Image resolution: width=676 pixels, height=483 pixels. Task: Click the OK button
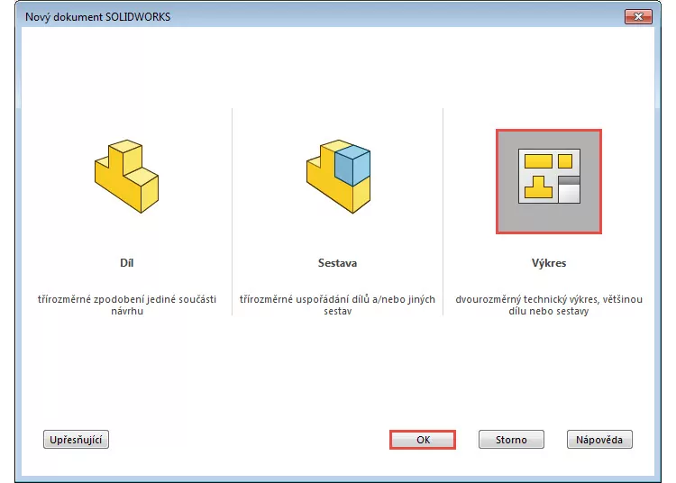coord(423,440)
